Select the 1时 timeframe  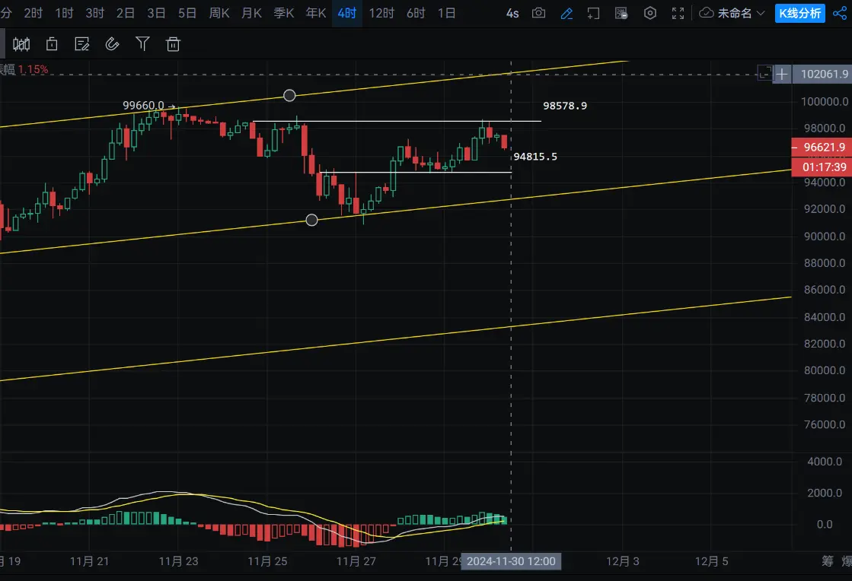coord(64,13)
